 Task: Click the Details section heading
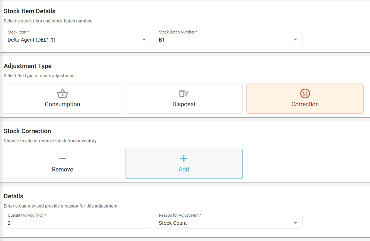pyautogui.click(x=13, y=196)
